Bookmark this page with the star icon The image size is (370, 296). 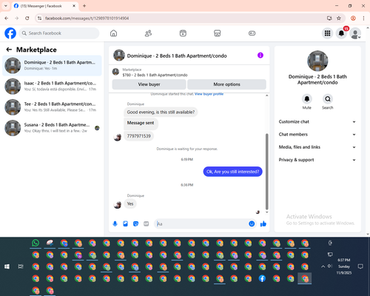339,18
